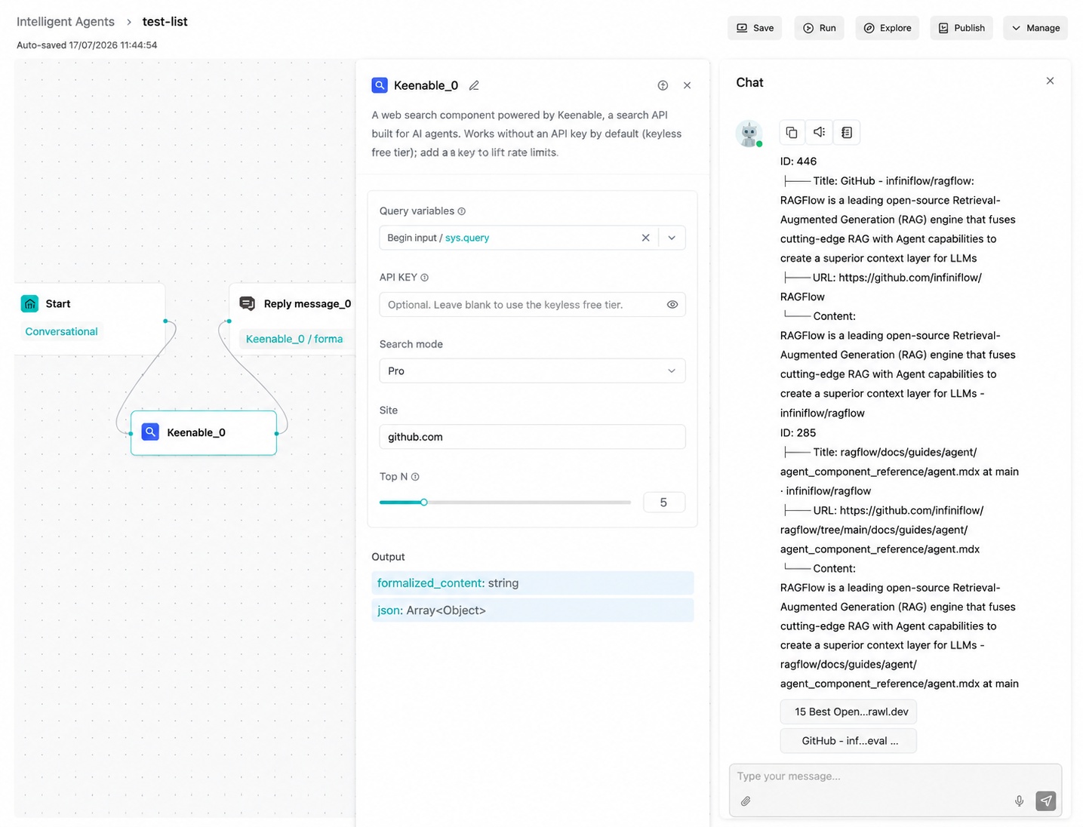Start voice input with the microphone icon
Image resolution: width=1083 pixels, height=827 pixels.
[1019, 801]
